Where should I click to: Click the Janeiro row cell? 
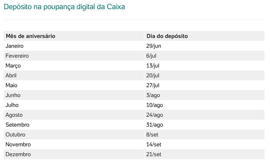coord(74,46)
